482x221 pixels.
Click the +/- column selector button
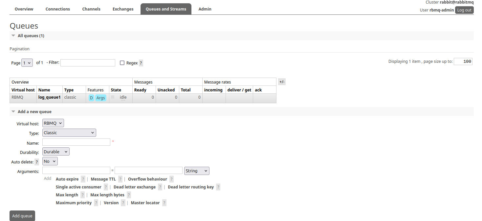pos(282,82)
